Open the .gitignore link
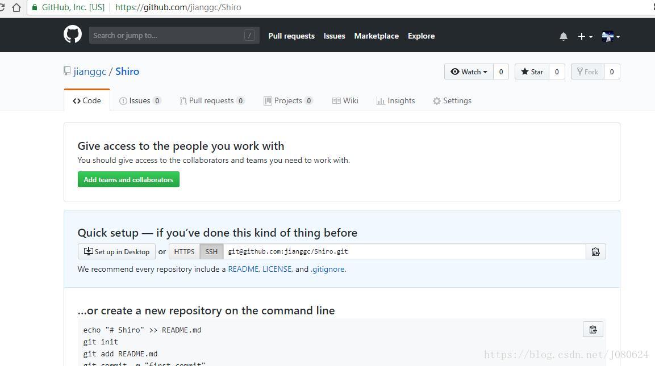This screenshot has width=655, height=366. coord(327,269)
